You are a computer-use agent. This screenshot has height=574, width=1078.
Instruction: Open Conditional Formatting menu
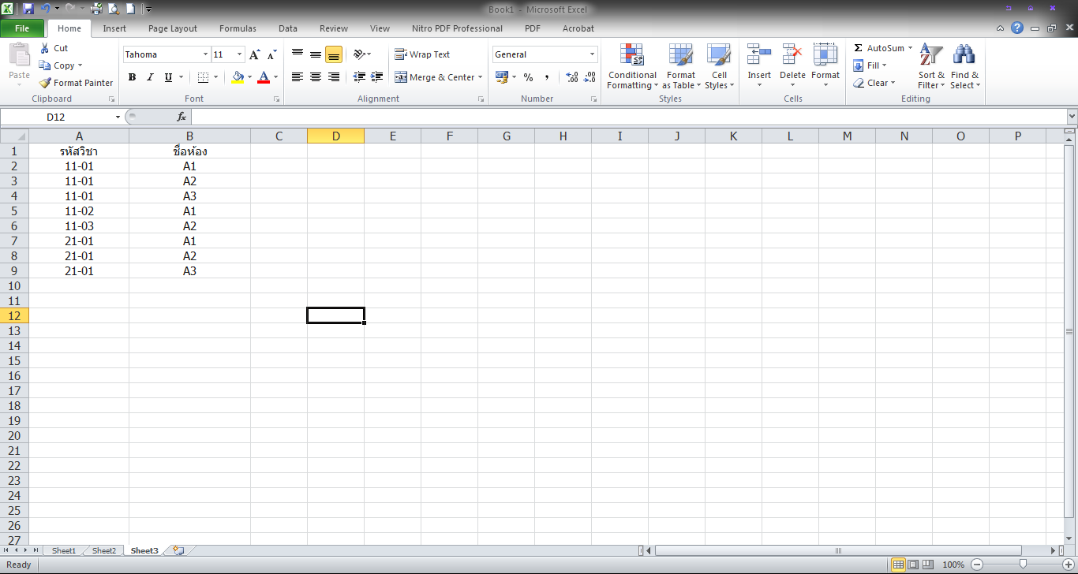[632, 67]
